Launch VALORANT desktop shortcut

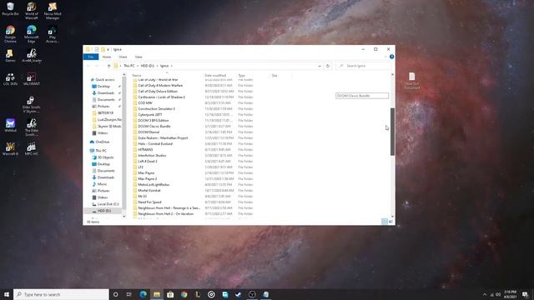tap(32, 79)
